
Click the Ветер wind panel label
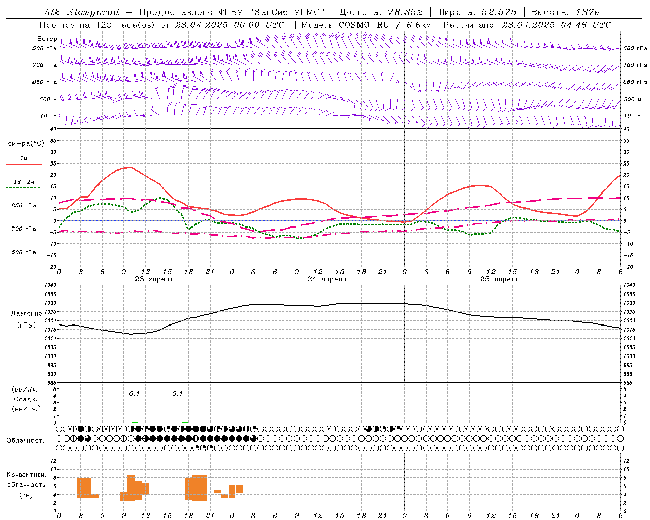click(x=47, y=39)
